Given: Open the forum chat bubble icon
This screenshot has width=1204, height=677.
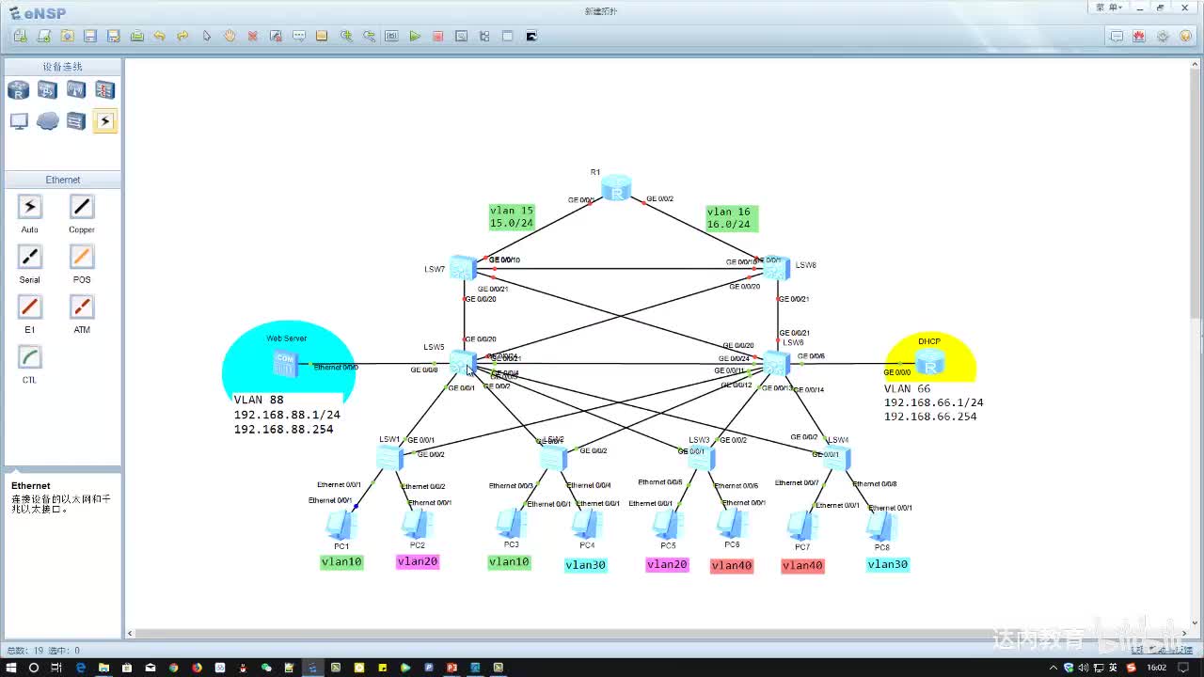Looking at the screenshot, I should tap(1117, 36).
